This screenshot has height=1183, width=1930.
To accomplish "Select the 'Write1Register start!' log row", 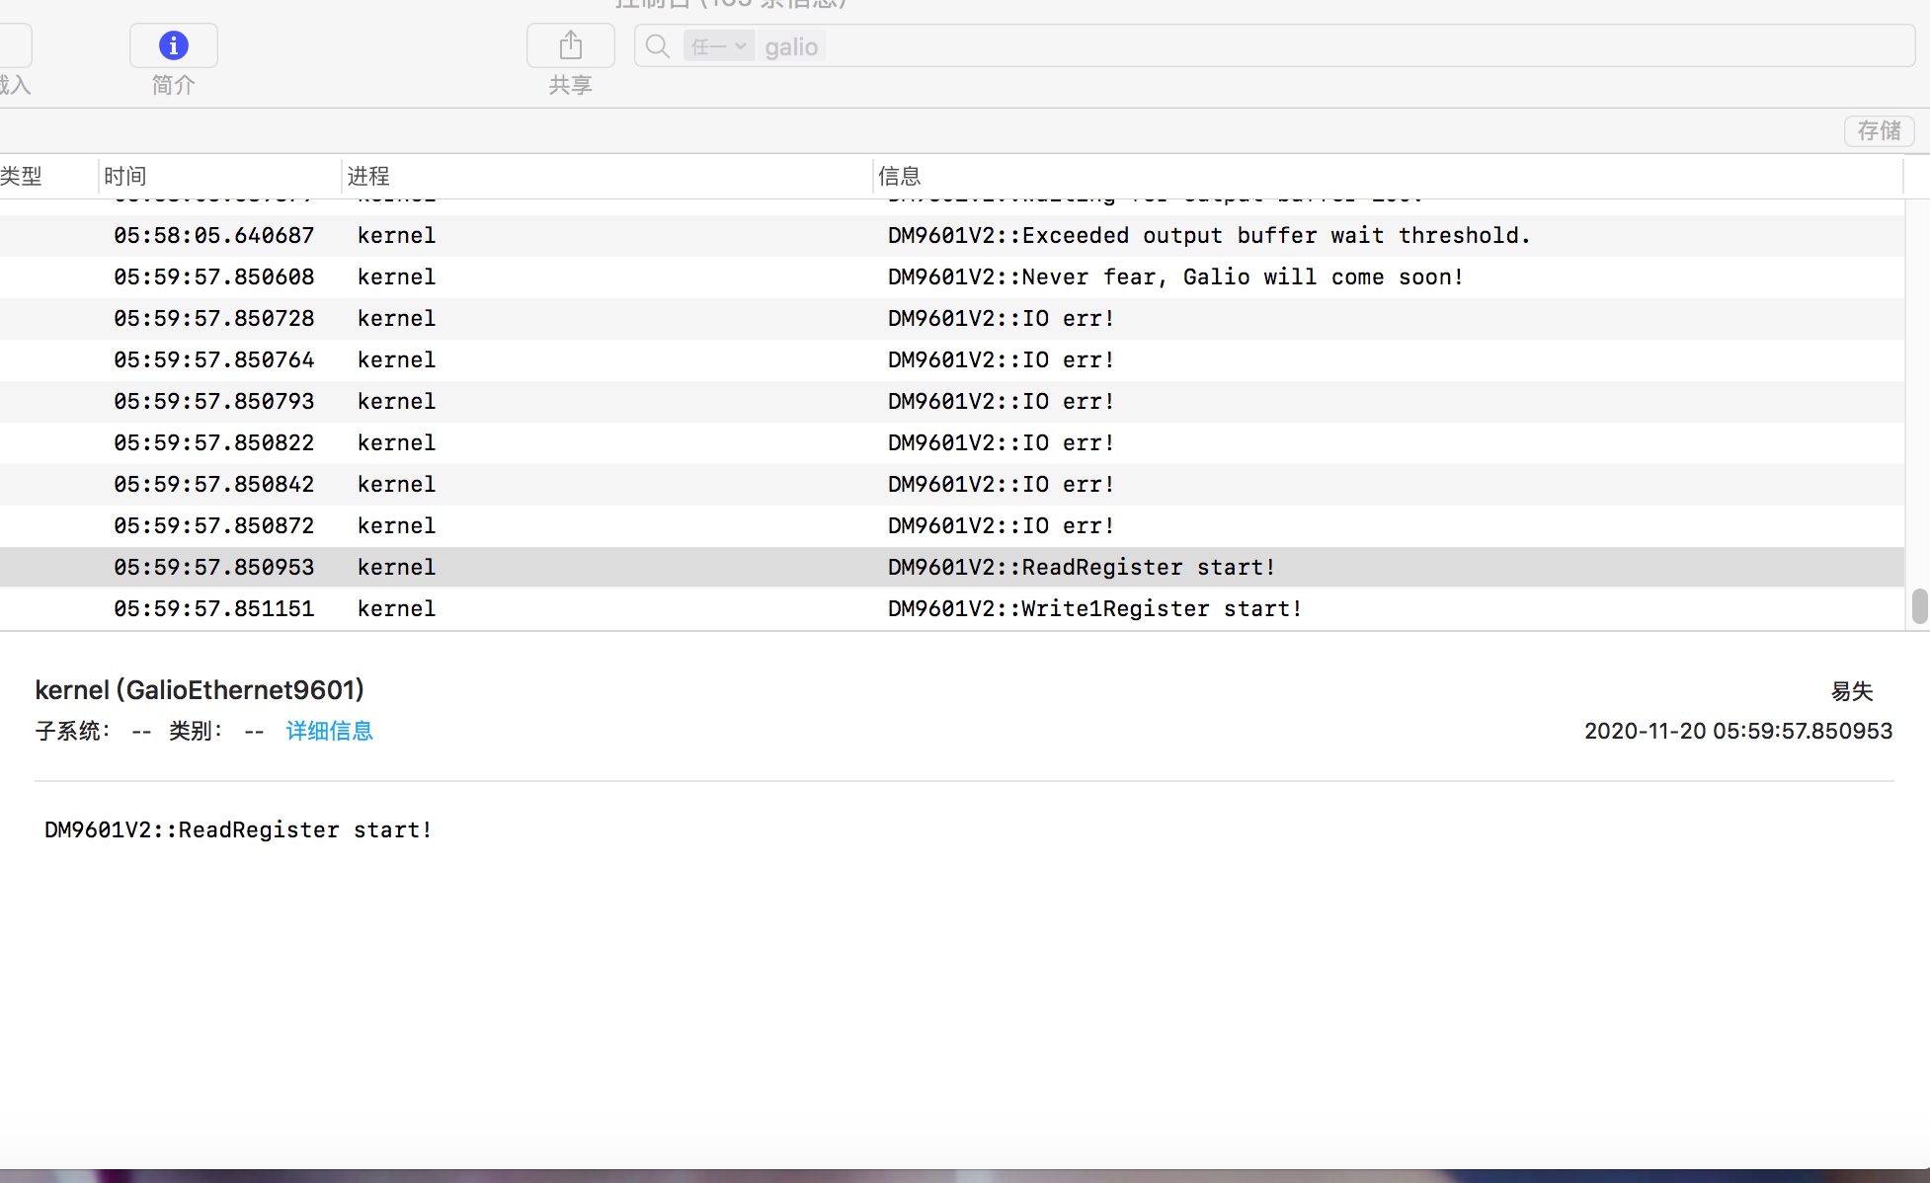I will point(952,609).
